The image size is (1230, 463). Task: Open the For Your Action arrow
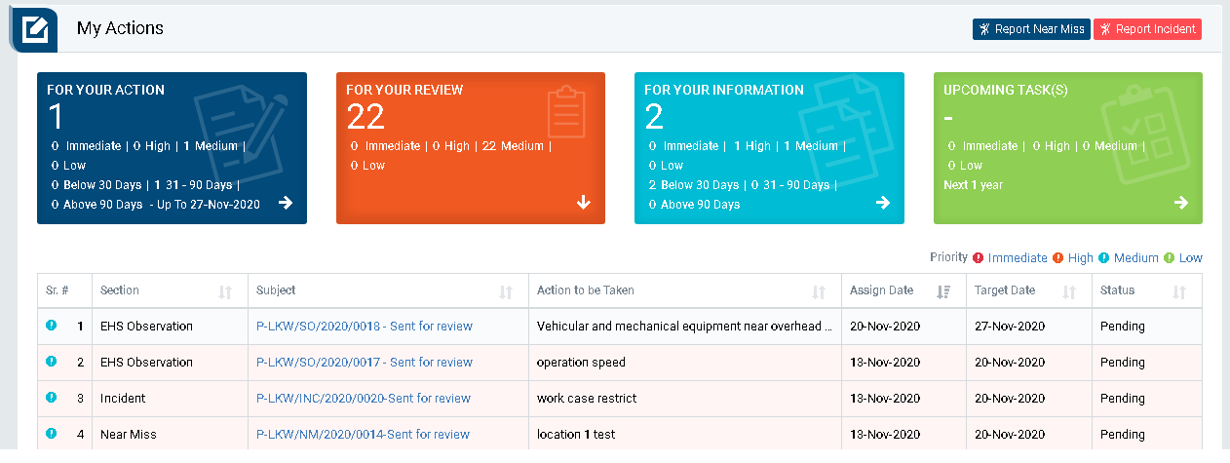click(285, 203)
